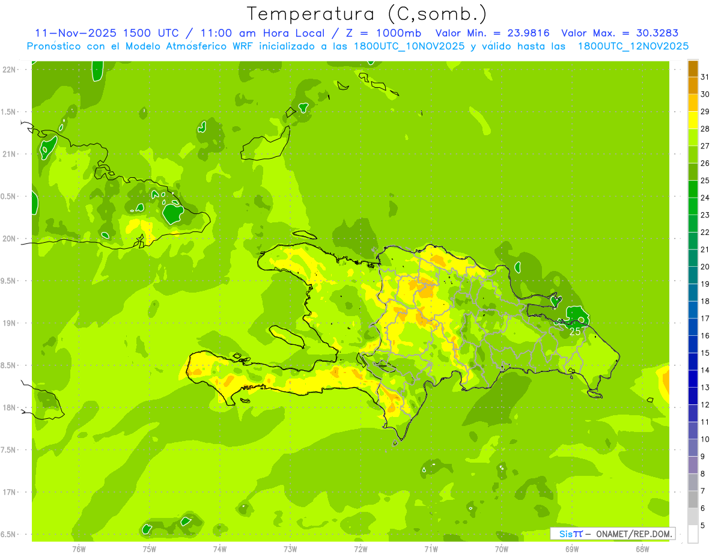The height and width of the screenshot is (557, 721).
Task: Click the '7.5N' latitude tick label
Action: coord(8,449)
